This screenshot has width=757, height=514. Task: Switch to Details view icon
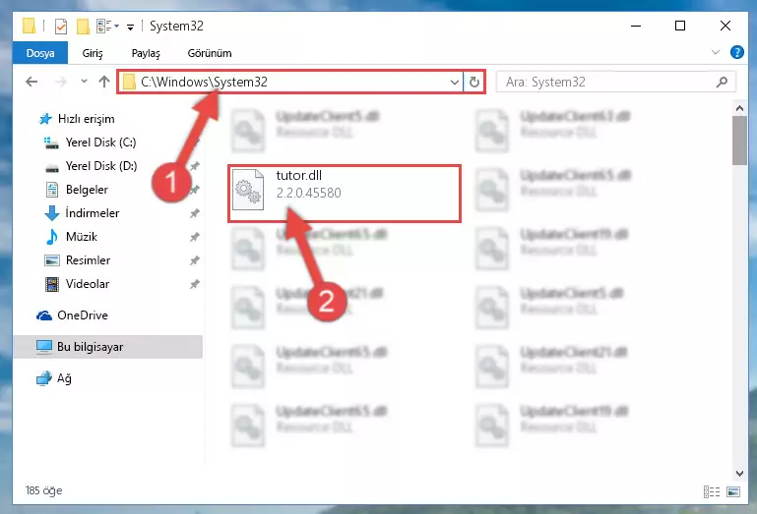tap(711, 491)
